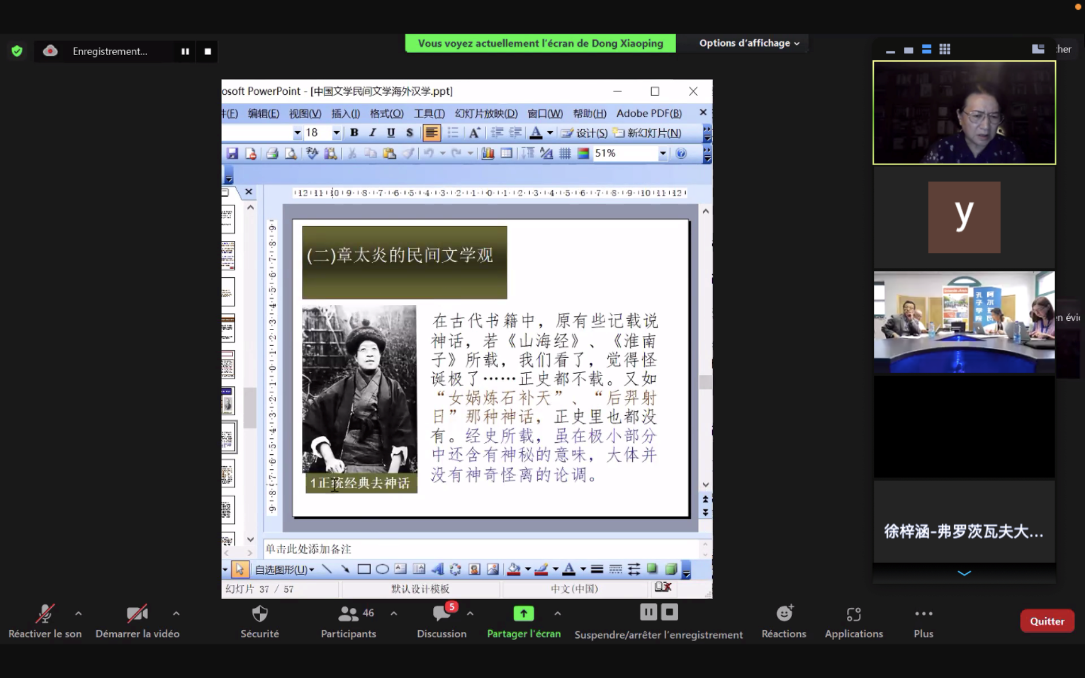The height and width of the screenshot is (678, 1085).
Task: Click the red Quitter button
Action: click(1046, 621)
